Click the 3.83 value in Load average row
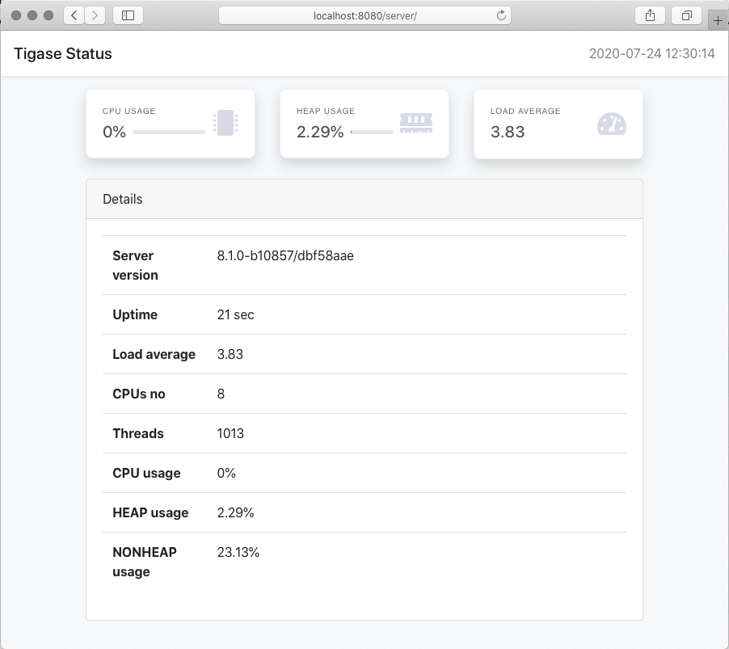This screenshot has width=729, height=649. point(230,354)
